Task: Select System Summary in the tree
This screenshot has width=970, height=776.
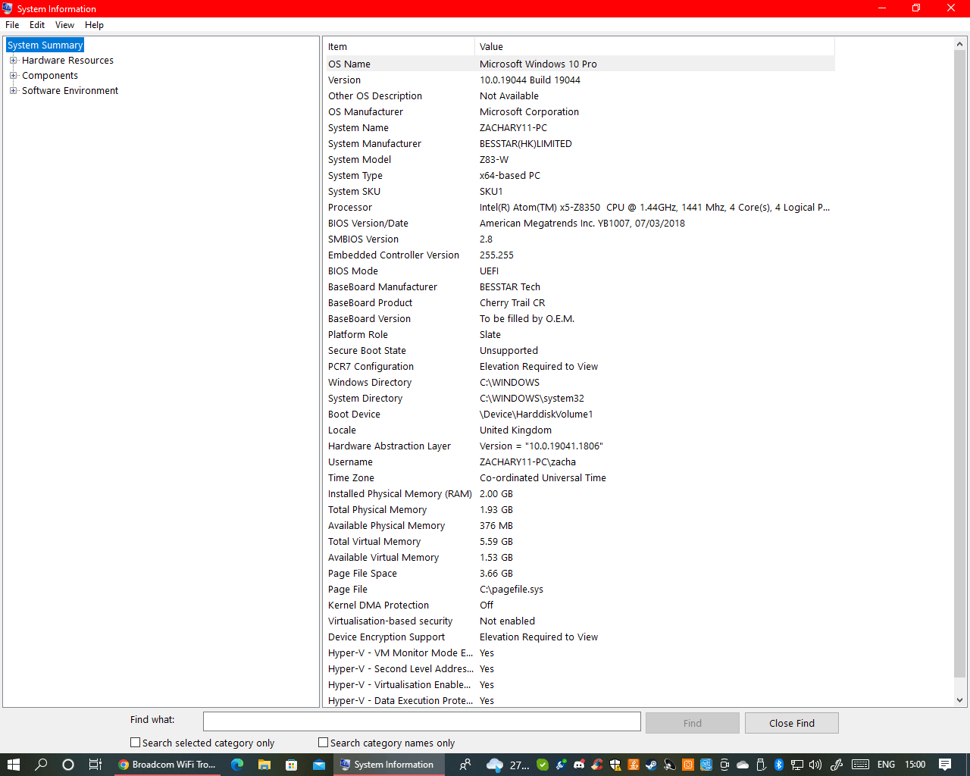Action: point(45,45)
